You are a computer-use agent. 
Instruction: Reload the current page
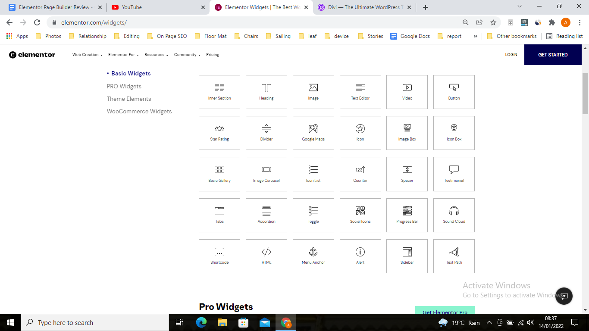tap(37, 22)
